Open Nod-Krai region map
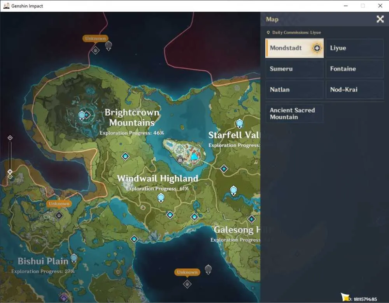 coord(354,90)
